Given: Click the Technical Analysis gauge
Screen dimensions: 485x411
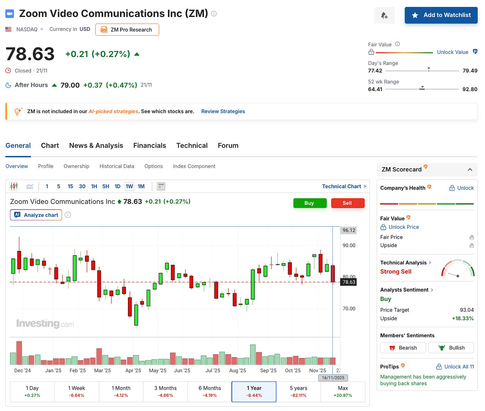Looking at the screenshot, I should point(458,268).
